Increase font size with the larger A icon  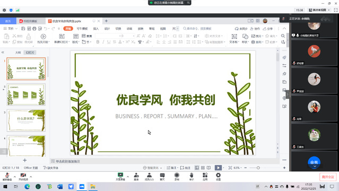coord(138,36)
